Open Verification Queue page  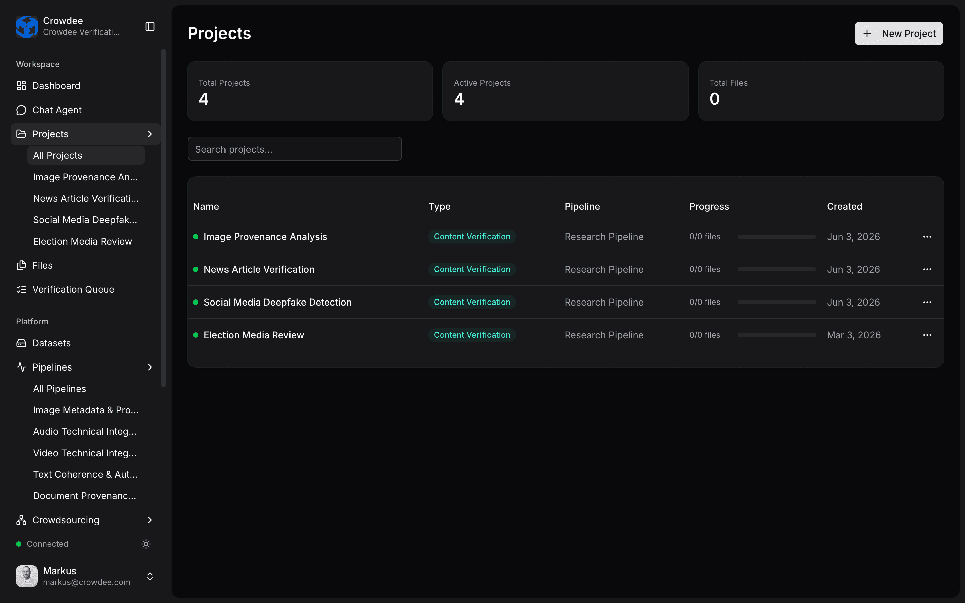[x=85, y=289]
